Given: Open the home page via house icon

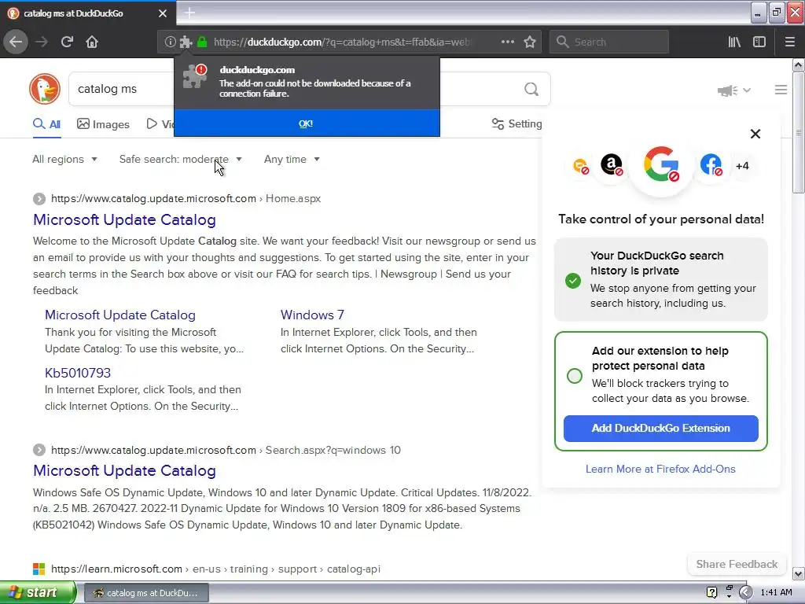Looking at the screenshot, I should point(92,42).
